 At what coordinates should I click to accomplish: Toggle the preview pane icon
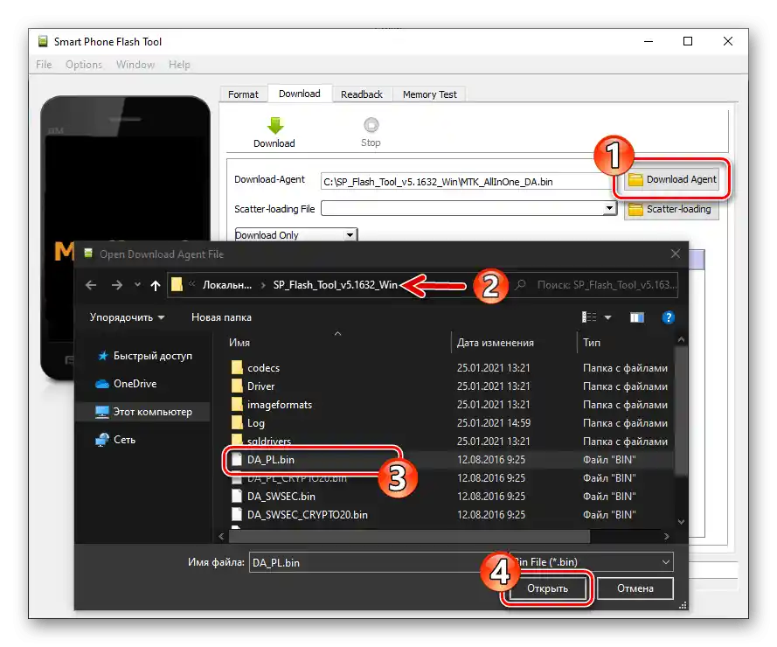pyautogui.click(x=637, y=317)
